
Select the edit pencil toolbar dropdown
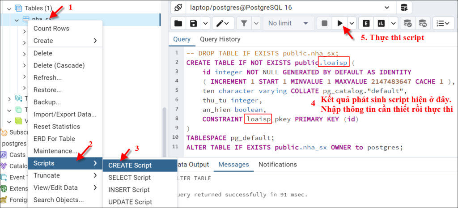coord(223,23)
